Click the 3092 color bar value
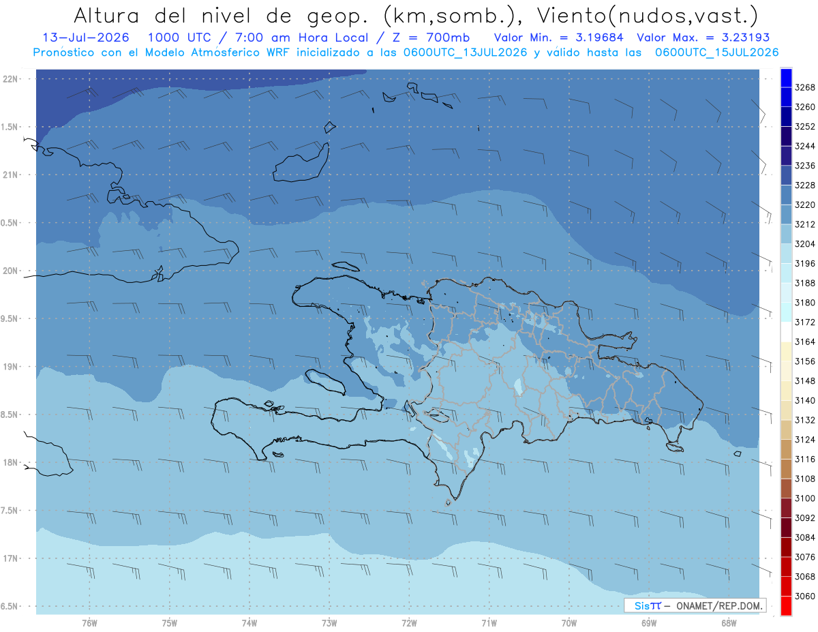 pyautogui.click(x=805, y=518)
